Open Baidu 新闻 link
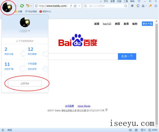 97,24
